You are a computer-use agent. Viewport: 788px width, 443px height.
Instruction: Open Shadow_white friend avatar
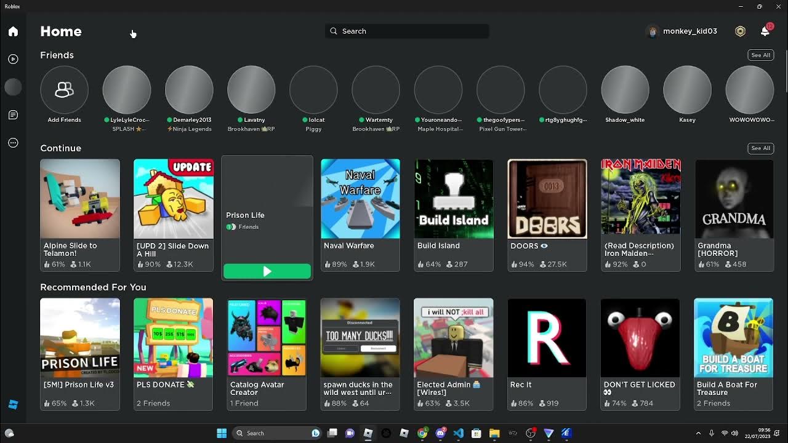(625, 90)
